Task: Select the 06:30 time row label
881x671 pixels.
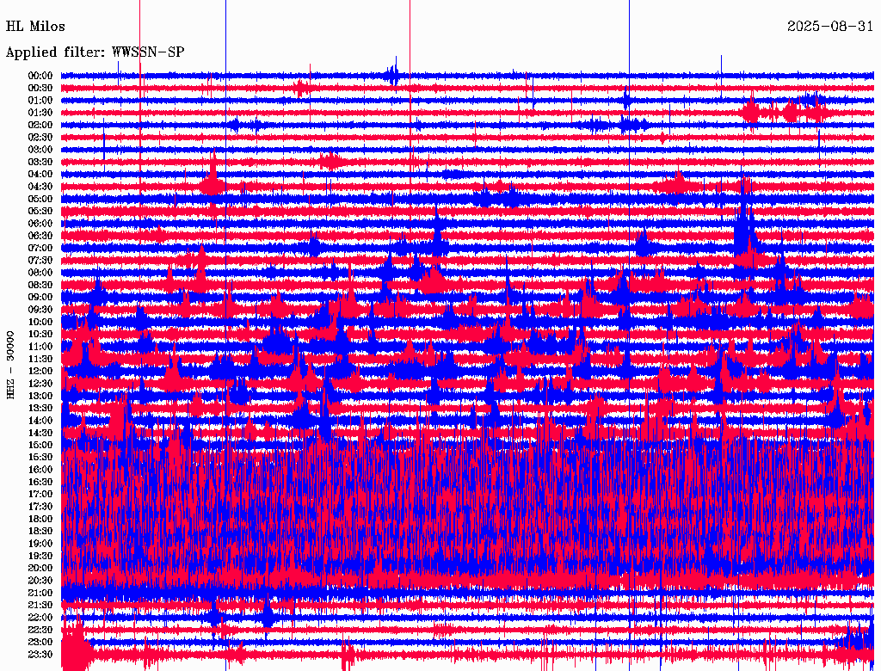Action: click(40, 236)
